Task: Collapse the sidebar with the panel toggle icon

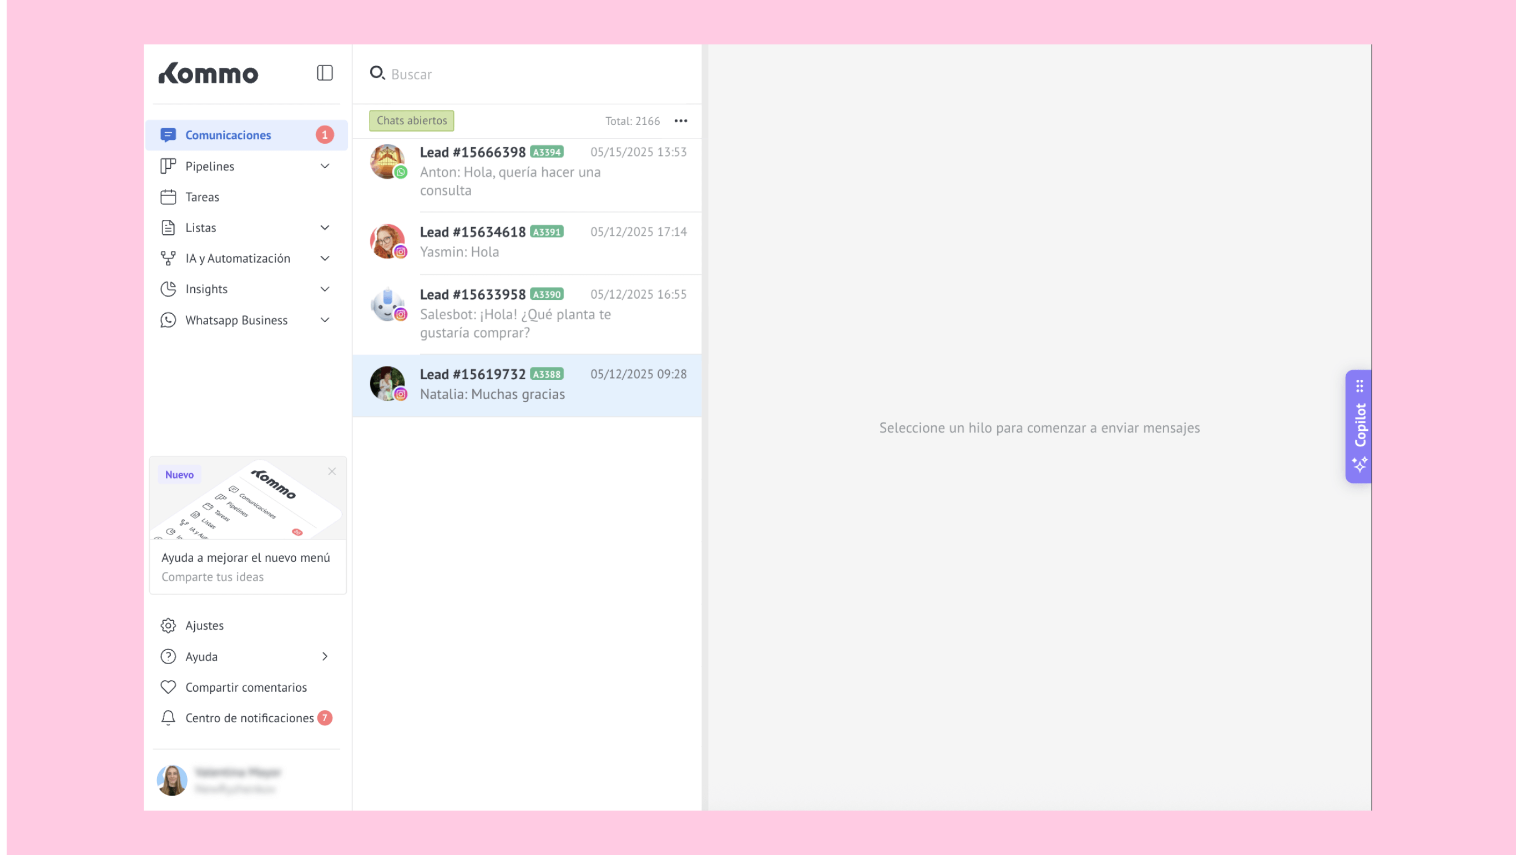Action: pyautogui.click(x=324, y=73)
